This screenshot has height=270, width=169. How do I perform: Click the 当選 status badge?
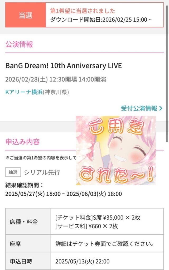tap(26, 15)
